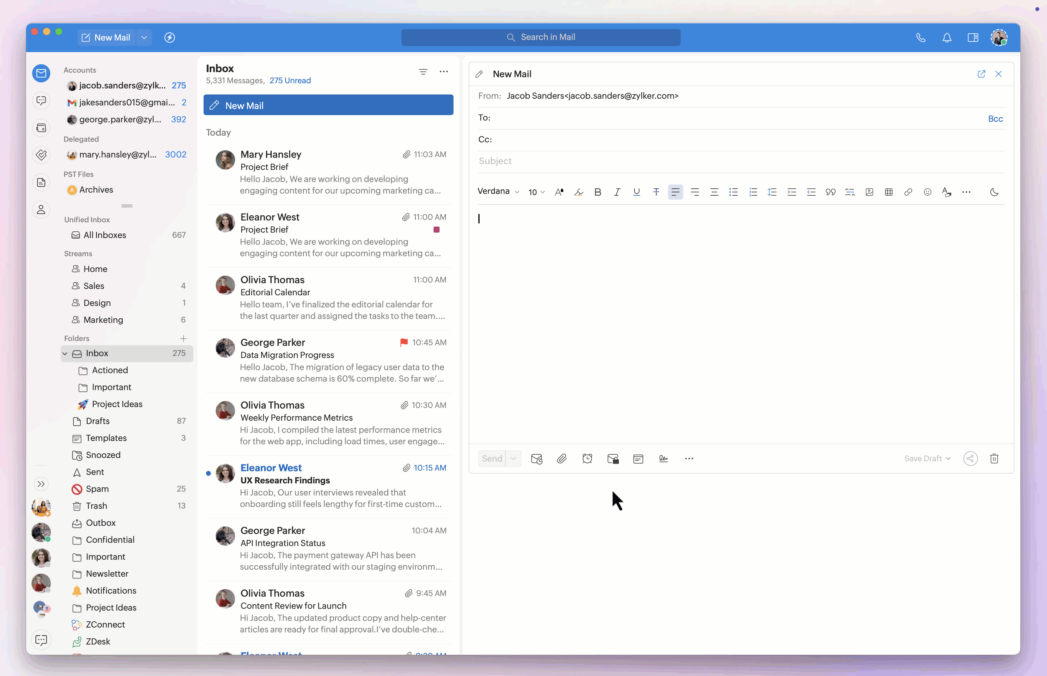Screen dimensions: 1047x676
Task: Attach a file using the paperclip icon
Action: 561,459
